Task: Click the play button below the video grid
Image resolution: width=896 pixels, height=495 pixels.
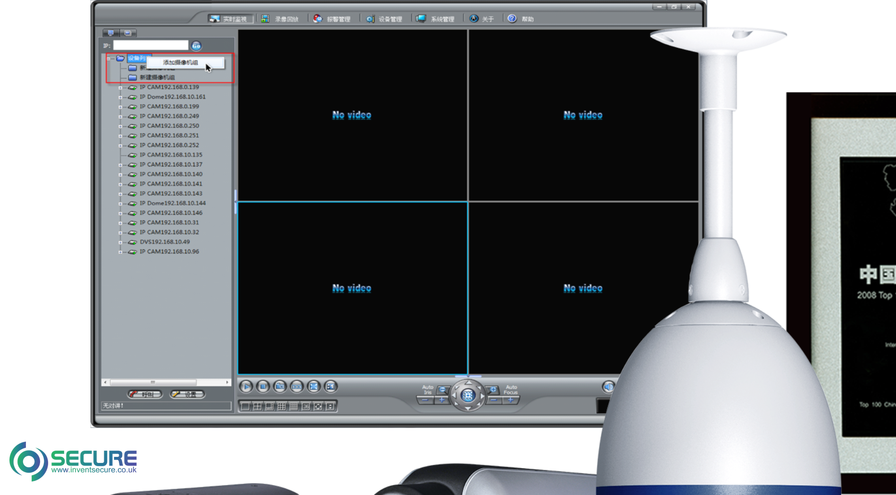Action: tap(246, 387)
